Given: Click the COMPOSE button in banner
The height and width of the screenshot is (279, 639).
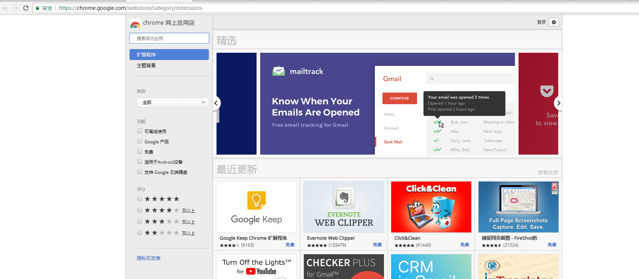Looking at the screenshot, I should click(x=400, y=98).
